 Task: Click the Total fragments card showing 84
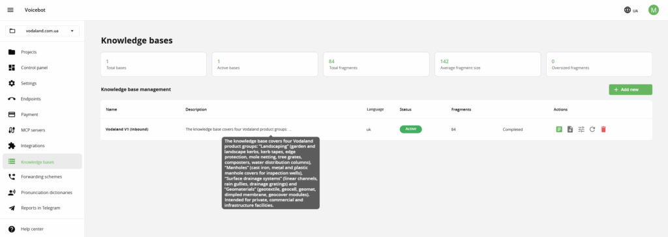pyautogui.click(x=376, y=64)
